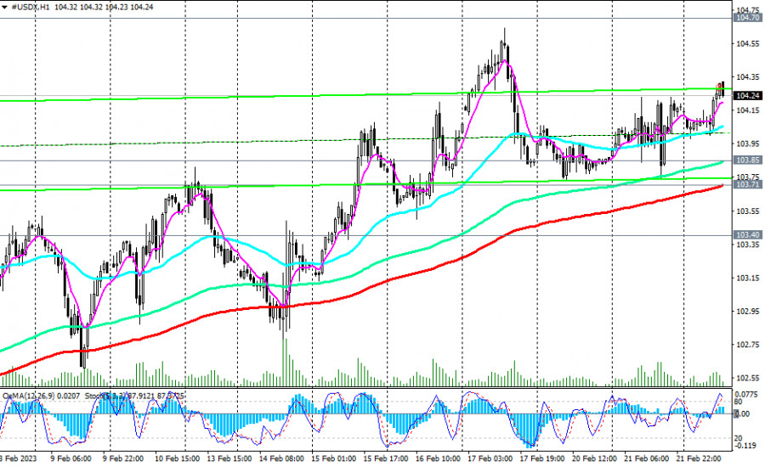Click the 17 Feb 19:00 time label
Image resolution: width=765 pixels, height=467 pixels.
pos(542,459)
